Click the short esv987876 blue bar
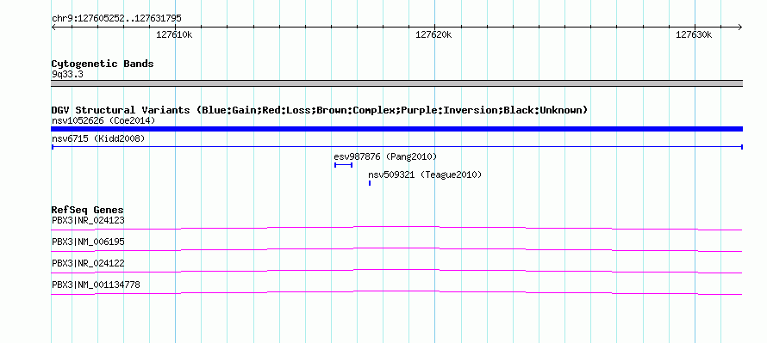The image size is (767, 343). (343, 165)
